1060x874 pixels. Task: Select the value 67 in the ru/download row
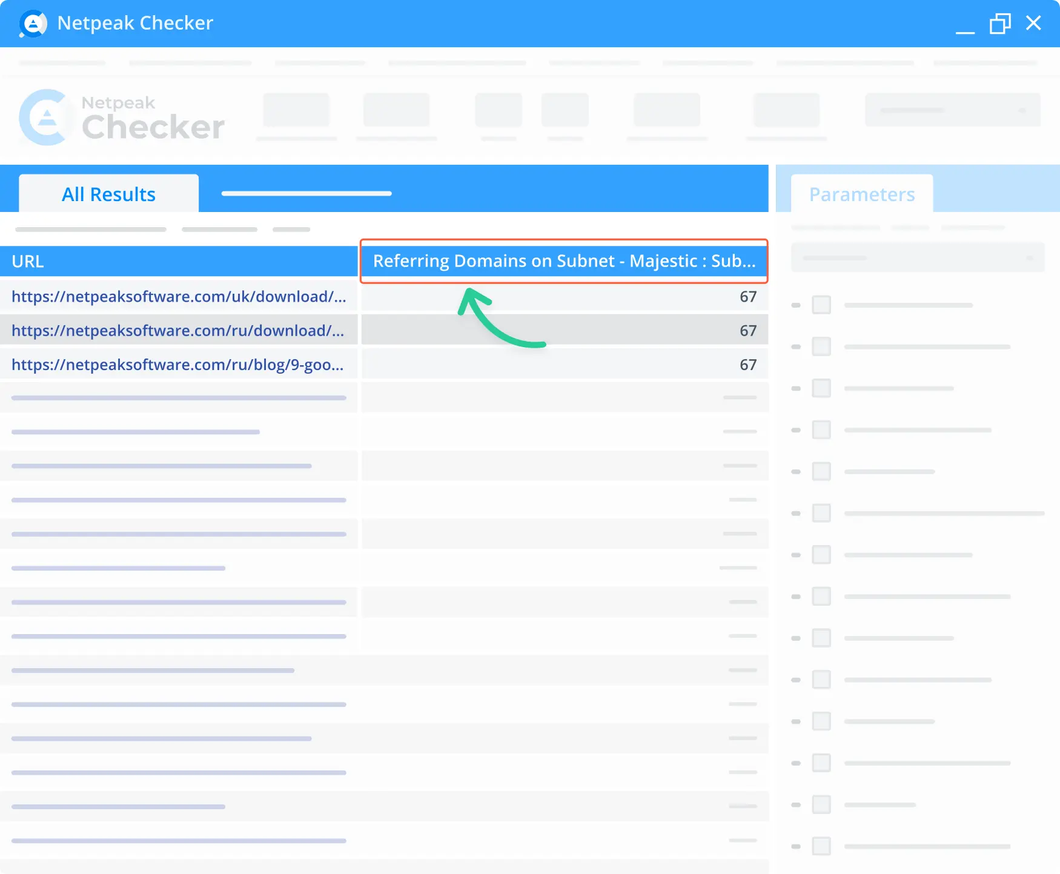coord(748,330)
